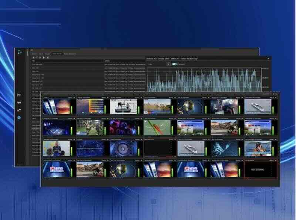This screenshot has width=296, height=220.
Task: Select the hockey game thumbnail in top row
Action: 123,107
